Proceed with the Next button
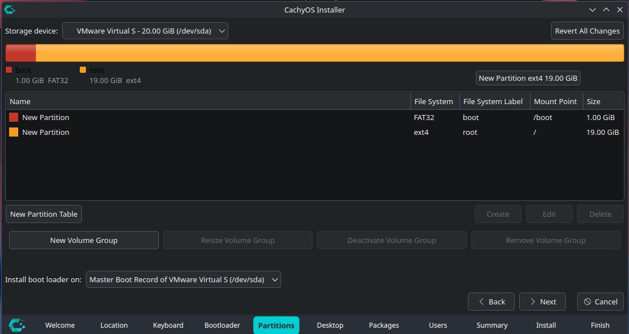 coord(542,302)
